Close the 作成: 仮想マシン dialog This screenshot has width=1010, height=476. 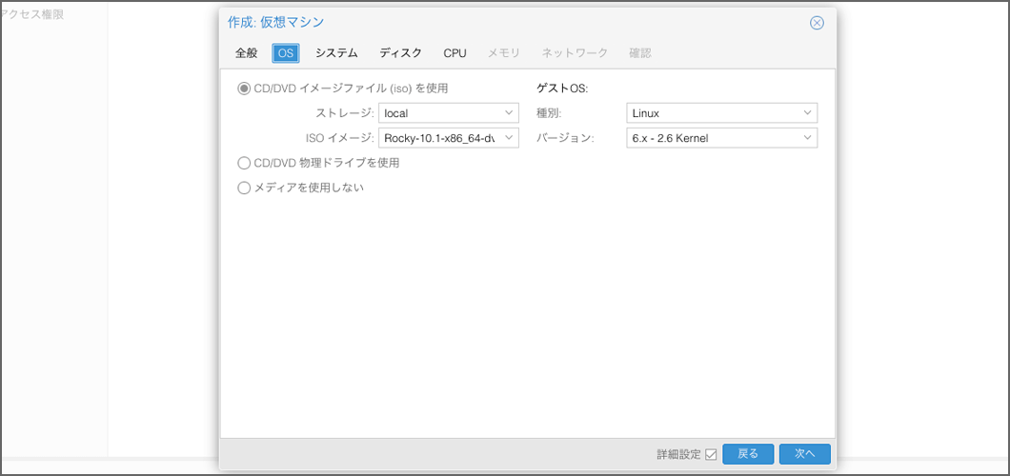point(817,23)
